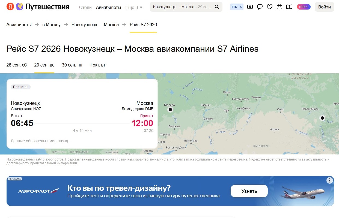The height and width of the screenshot is (218, 339).
Task: Open the VTB percent offer badge
Action: pos(236,7)
